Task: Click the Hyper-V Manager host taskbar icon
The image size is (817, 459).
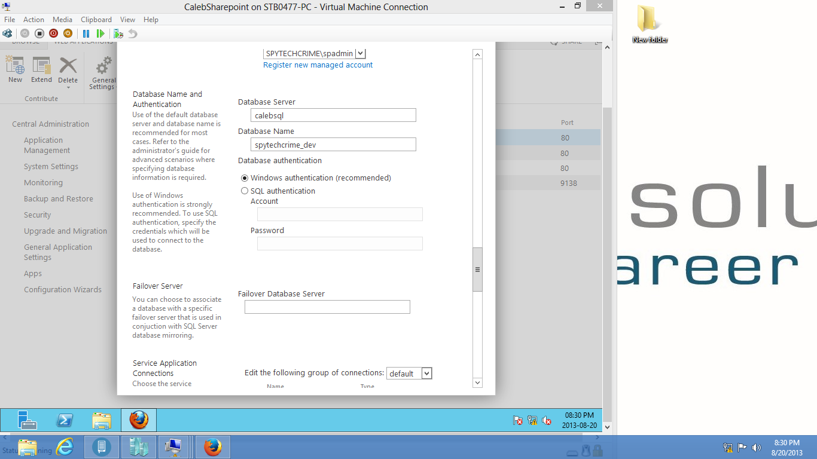Action: tap(139, 447)
